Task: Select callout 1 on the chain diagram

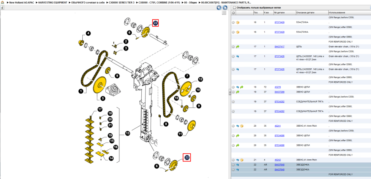Action: click(81, 91)
